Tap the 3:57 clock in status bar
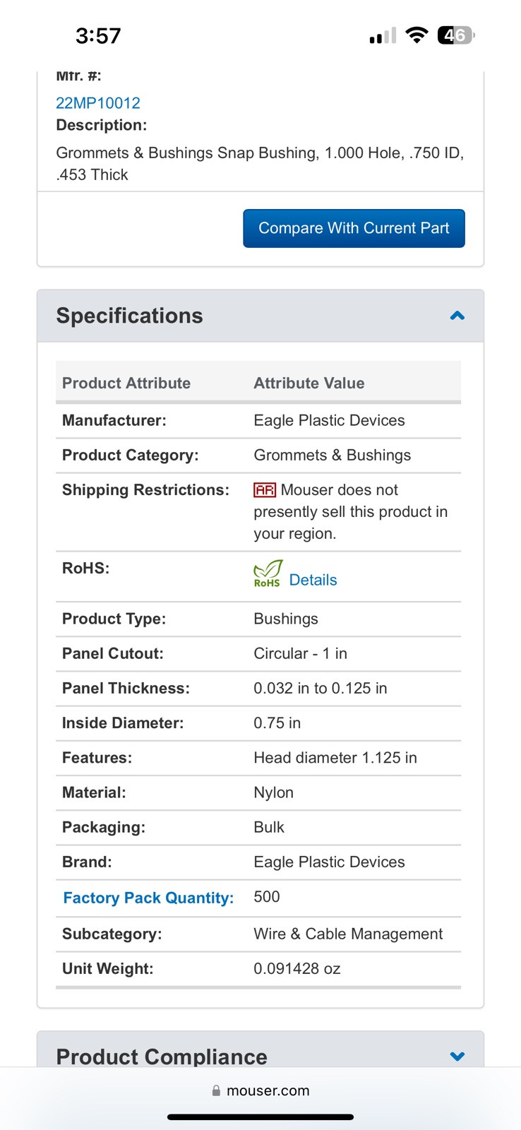 click(x=98, y=35)
